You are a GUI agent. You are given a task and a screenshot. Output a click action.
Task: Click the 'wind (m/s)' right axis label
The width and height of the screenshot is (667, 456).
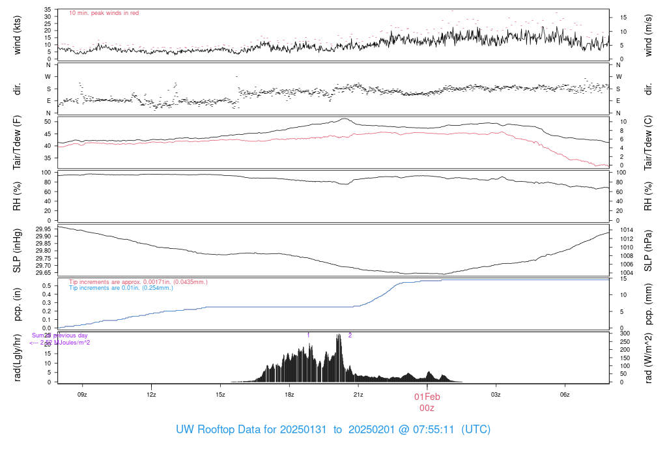point(648,35)
